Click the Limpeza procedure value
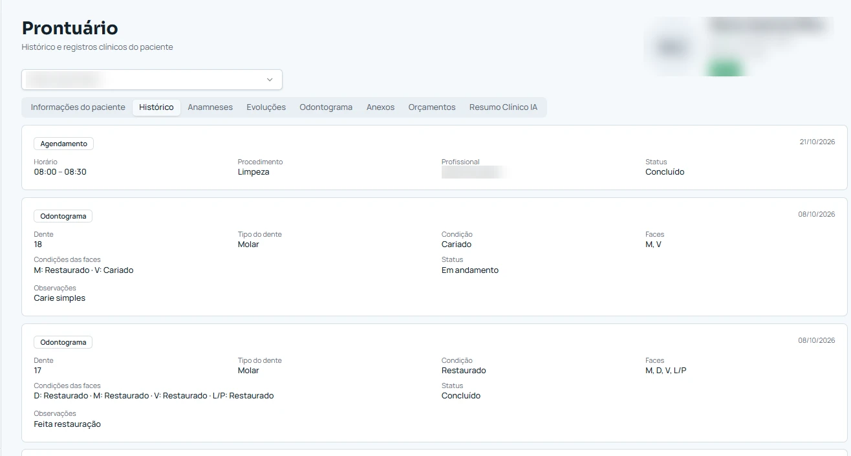Viewport: 851px width, 456px height. 253,172
